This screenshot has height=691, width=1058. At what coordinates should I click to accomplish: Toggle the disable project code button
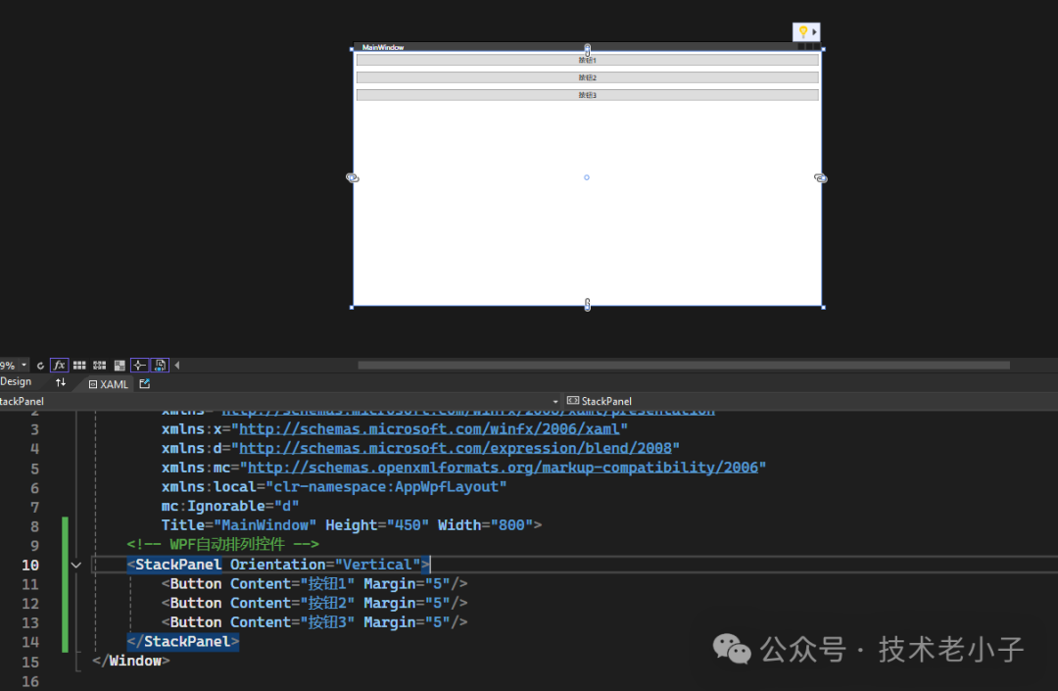tap(161, 366)
